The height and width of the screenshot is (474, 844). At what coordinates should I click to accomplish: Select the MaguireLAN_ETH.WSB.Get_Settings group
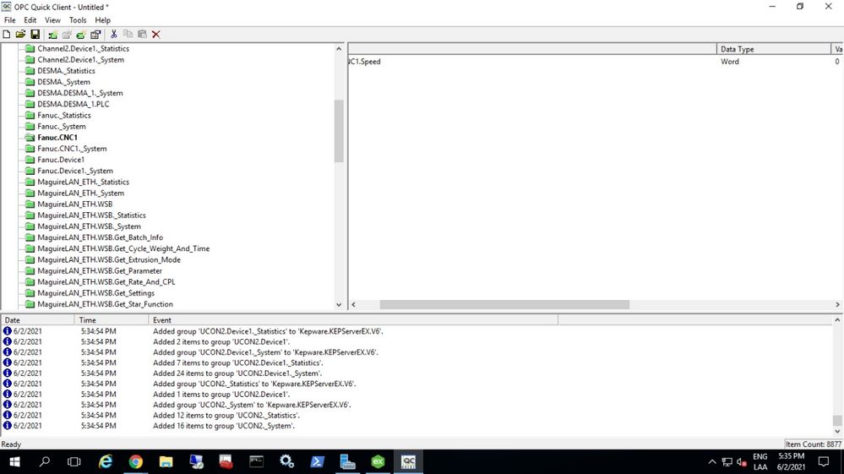click(95, 293)
